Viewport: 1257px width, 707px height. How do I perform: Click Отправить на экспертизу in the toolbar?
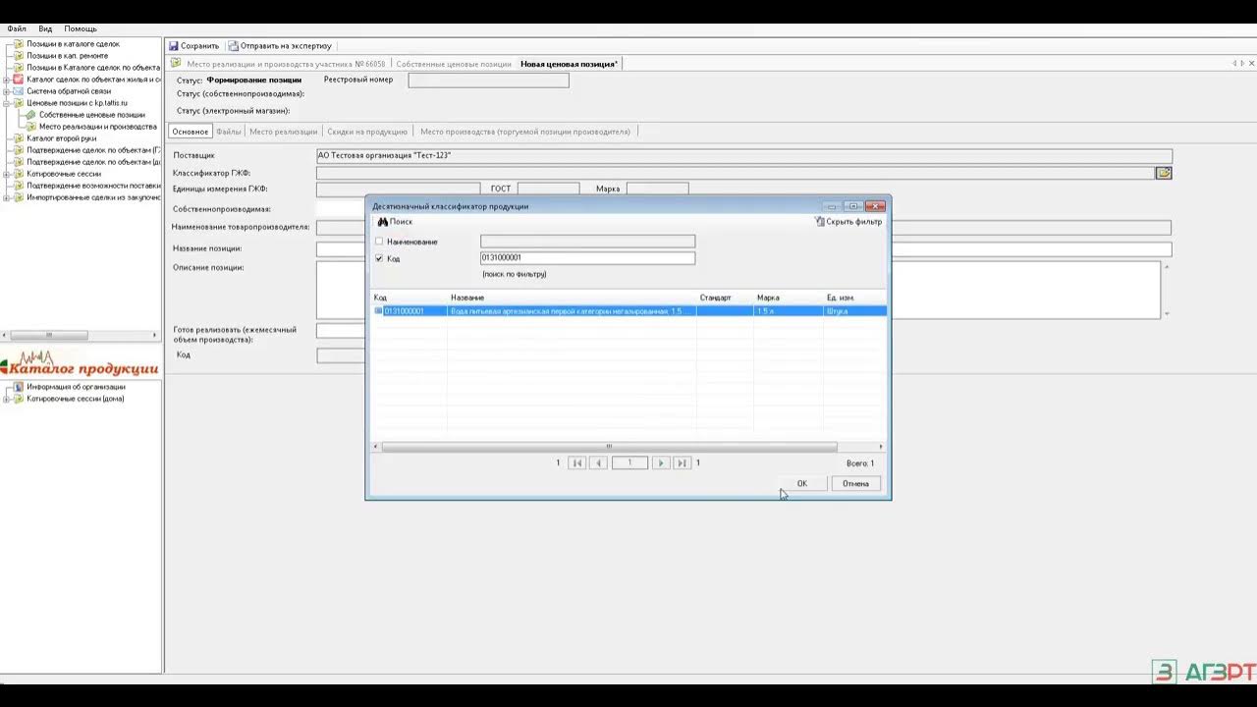(x=280, y=45)
